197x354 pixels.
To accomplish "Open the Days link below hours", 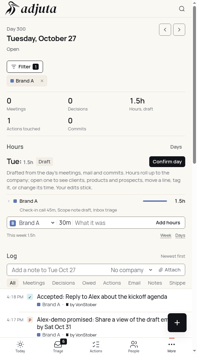I will [180, 235].
